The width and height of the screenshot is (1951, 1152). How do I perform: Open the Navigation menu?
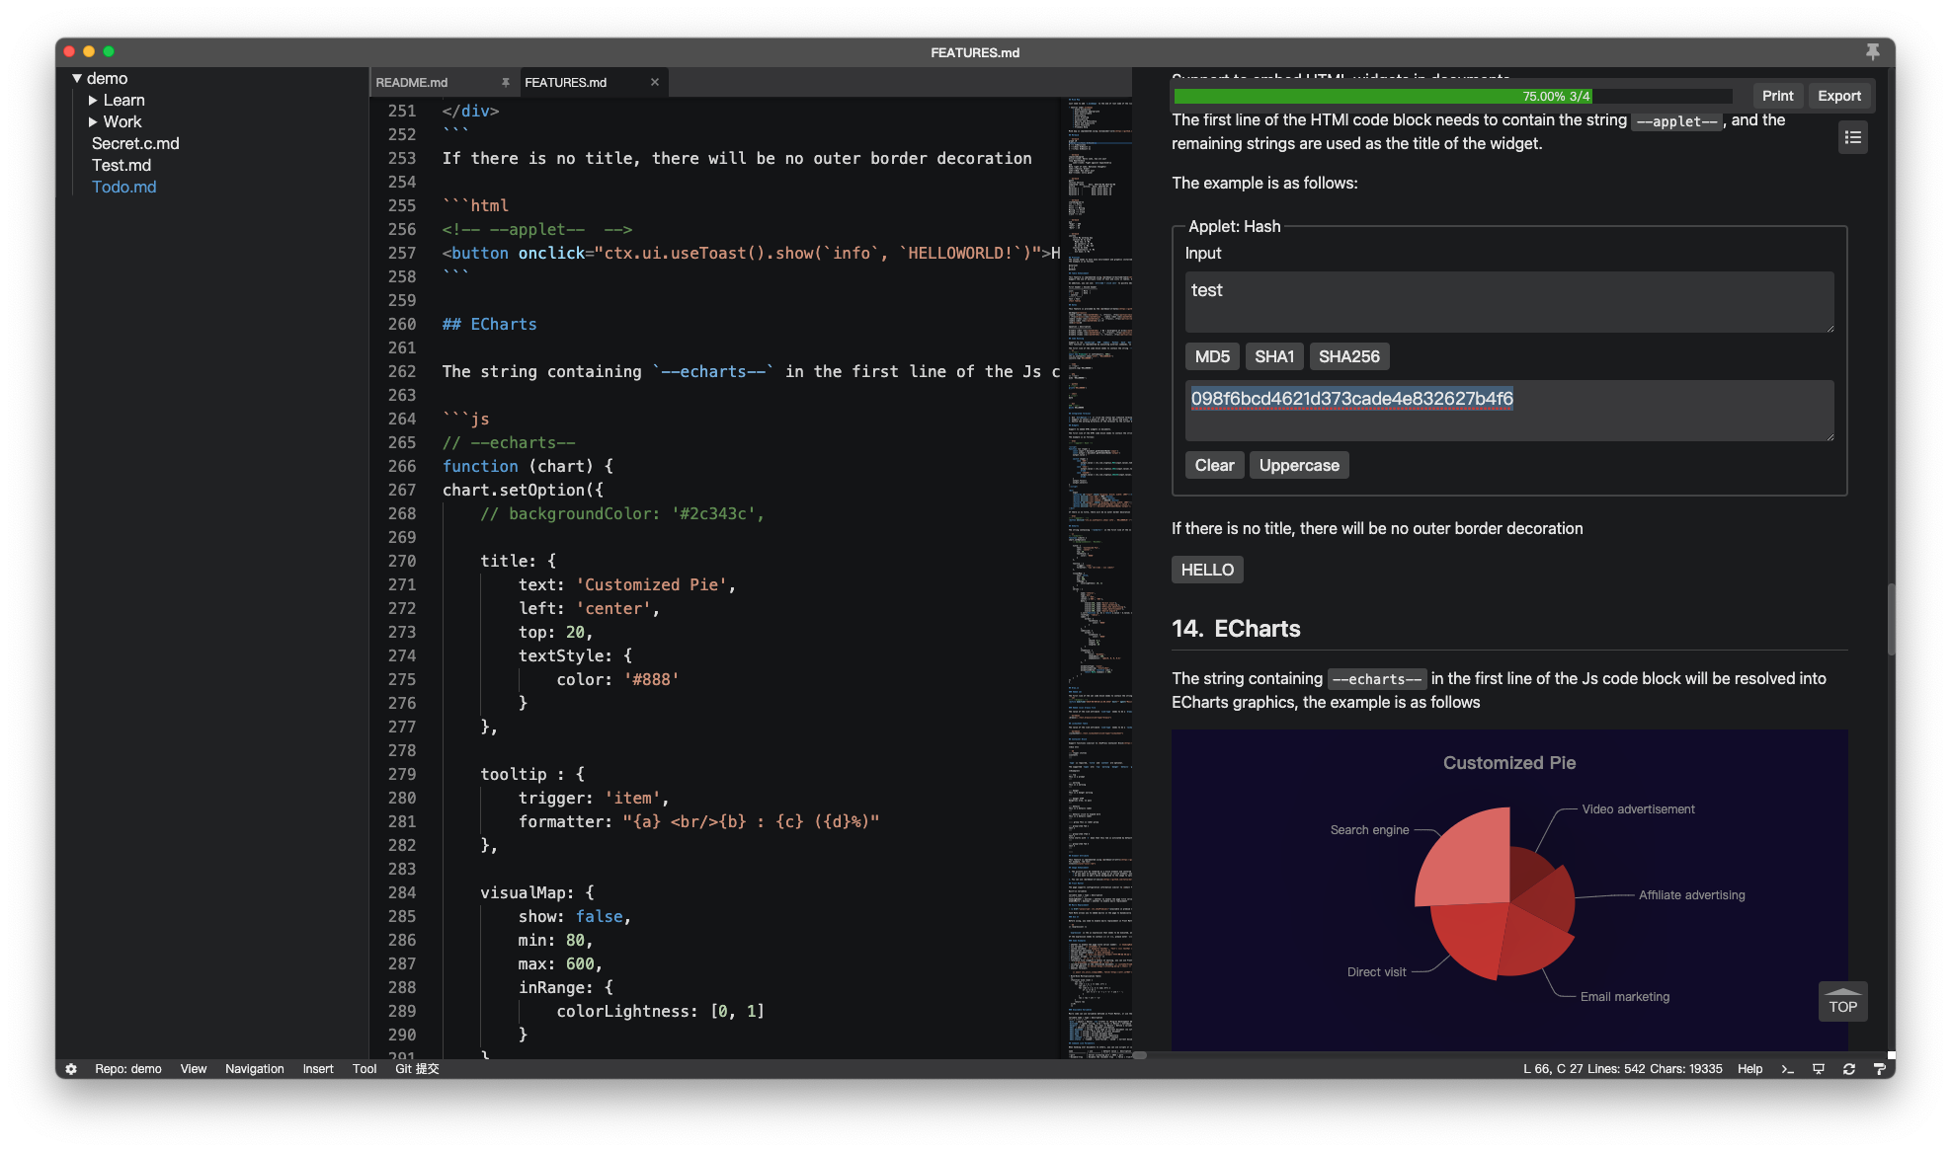click(x=254, y=1069)
